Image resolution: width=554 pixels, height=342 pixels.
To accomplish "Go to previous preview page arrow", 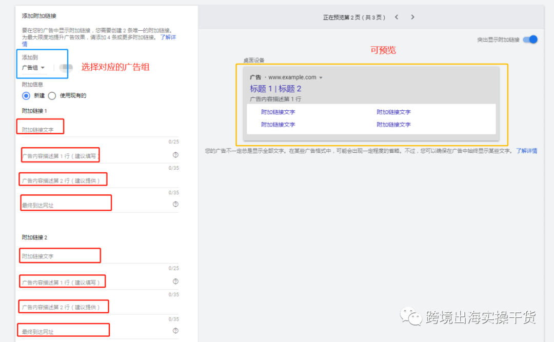I will (397, 17).
